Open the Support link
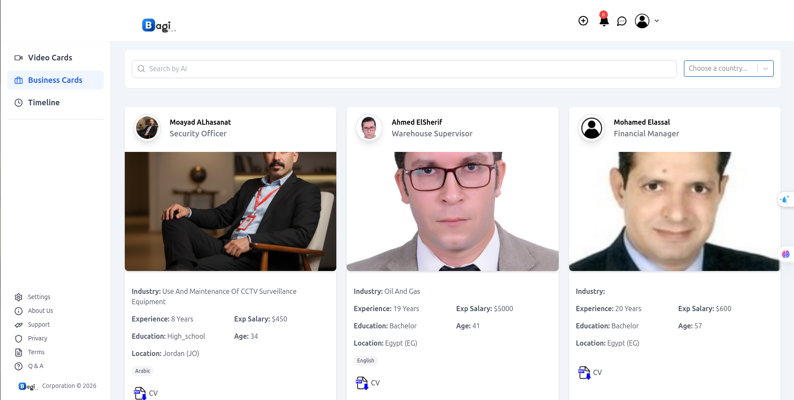The width and height of the screenshot is (794, 400). click(38, 324)
